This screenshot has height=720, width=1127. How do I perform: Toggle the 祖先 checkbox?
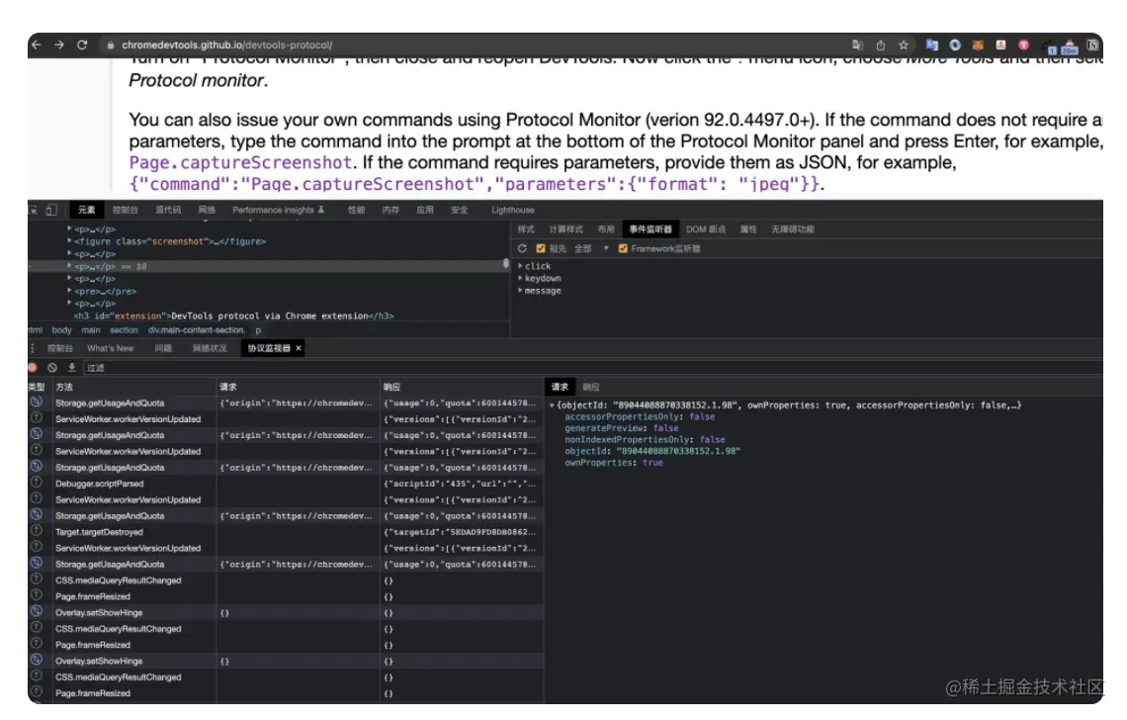(541, 249)
